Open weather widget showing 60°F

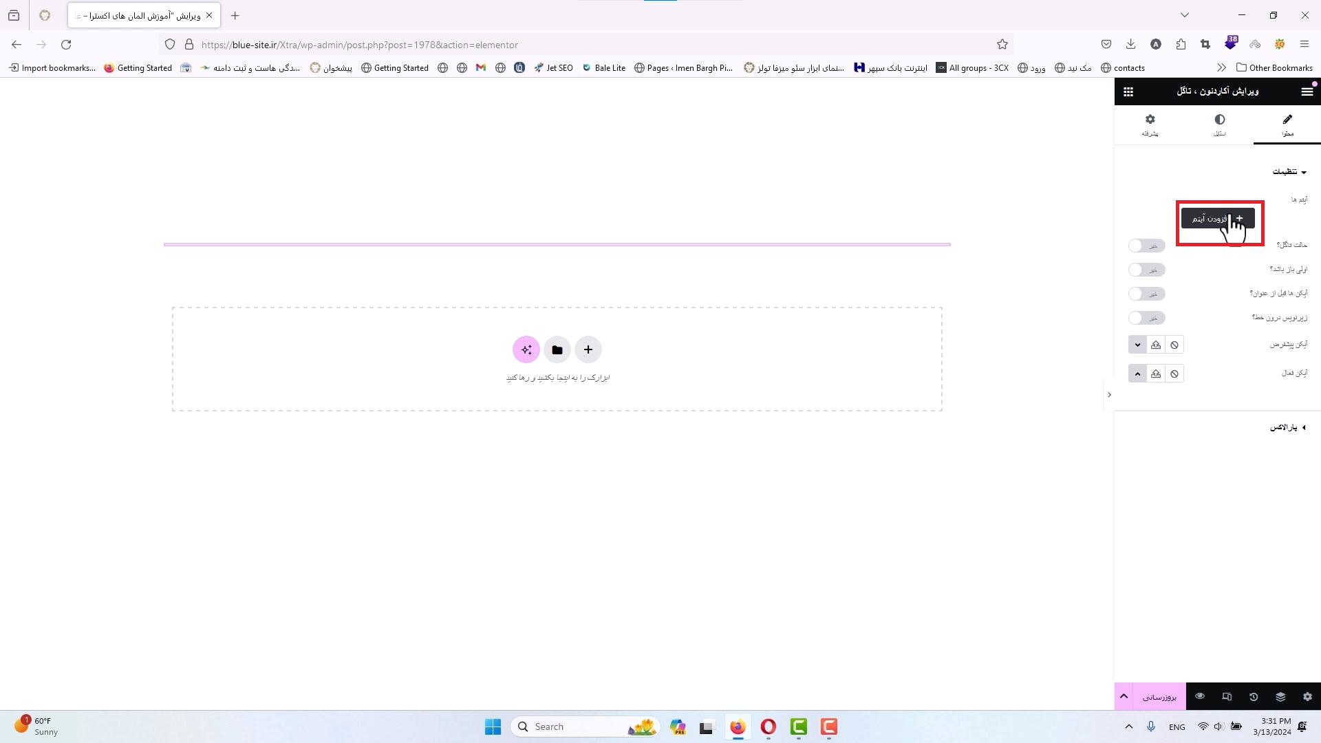tap(36, 726)
